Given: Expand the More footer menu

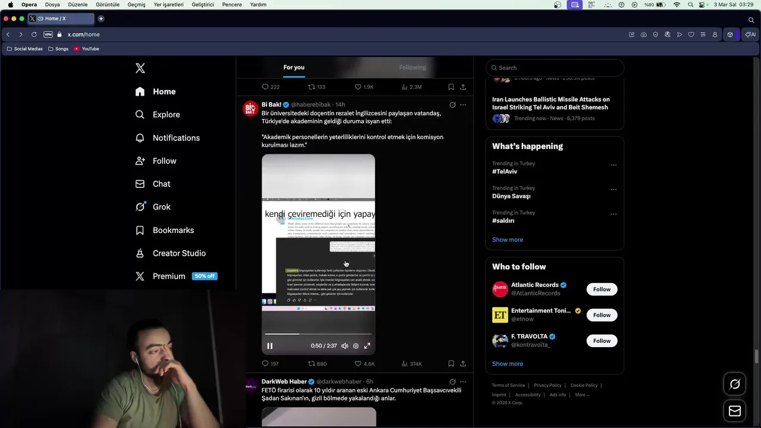Looking at the screenshot, I should (582, 395).
